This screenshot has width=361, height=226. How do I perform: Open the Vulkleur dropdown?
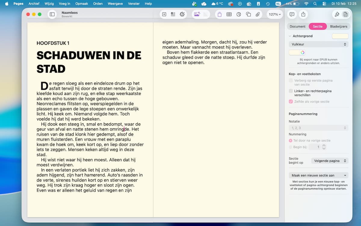coord(319,44)
